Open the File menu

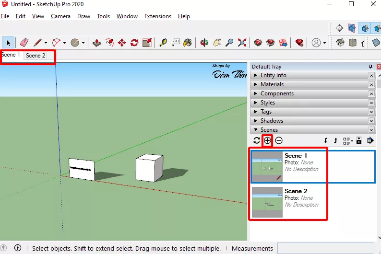(x=5, y=16)
